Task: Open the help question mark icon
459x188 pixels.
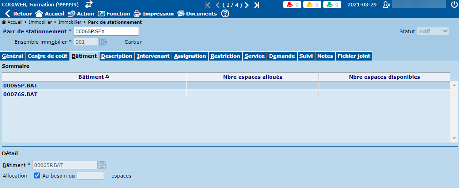Action: 225,14
